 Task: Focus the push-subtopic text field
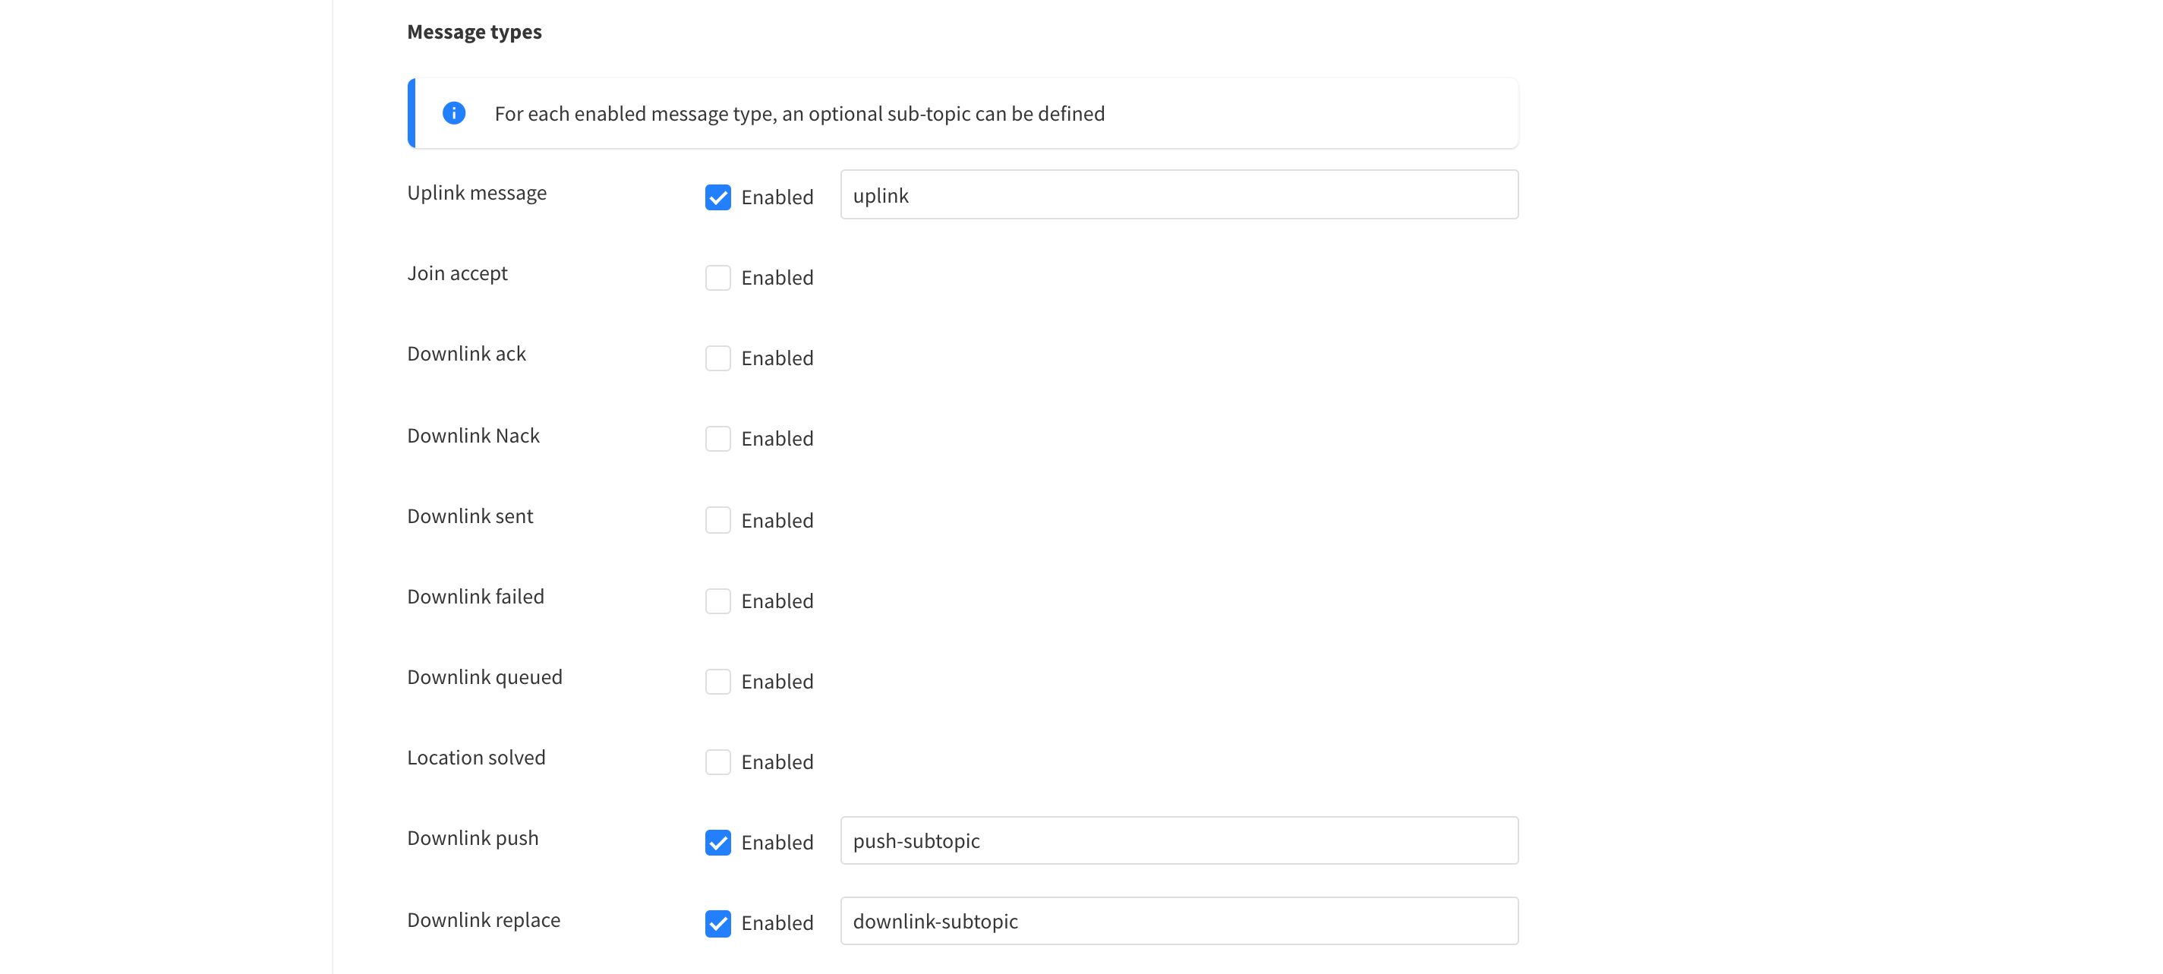[1178, 840]
